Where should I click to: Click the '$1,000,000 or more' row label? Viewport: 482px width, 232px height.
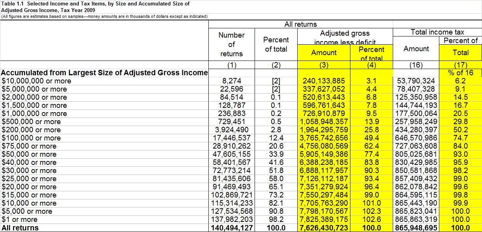(x=34, y=114)
